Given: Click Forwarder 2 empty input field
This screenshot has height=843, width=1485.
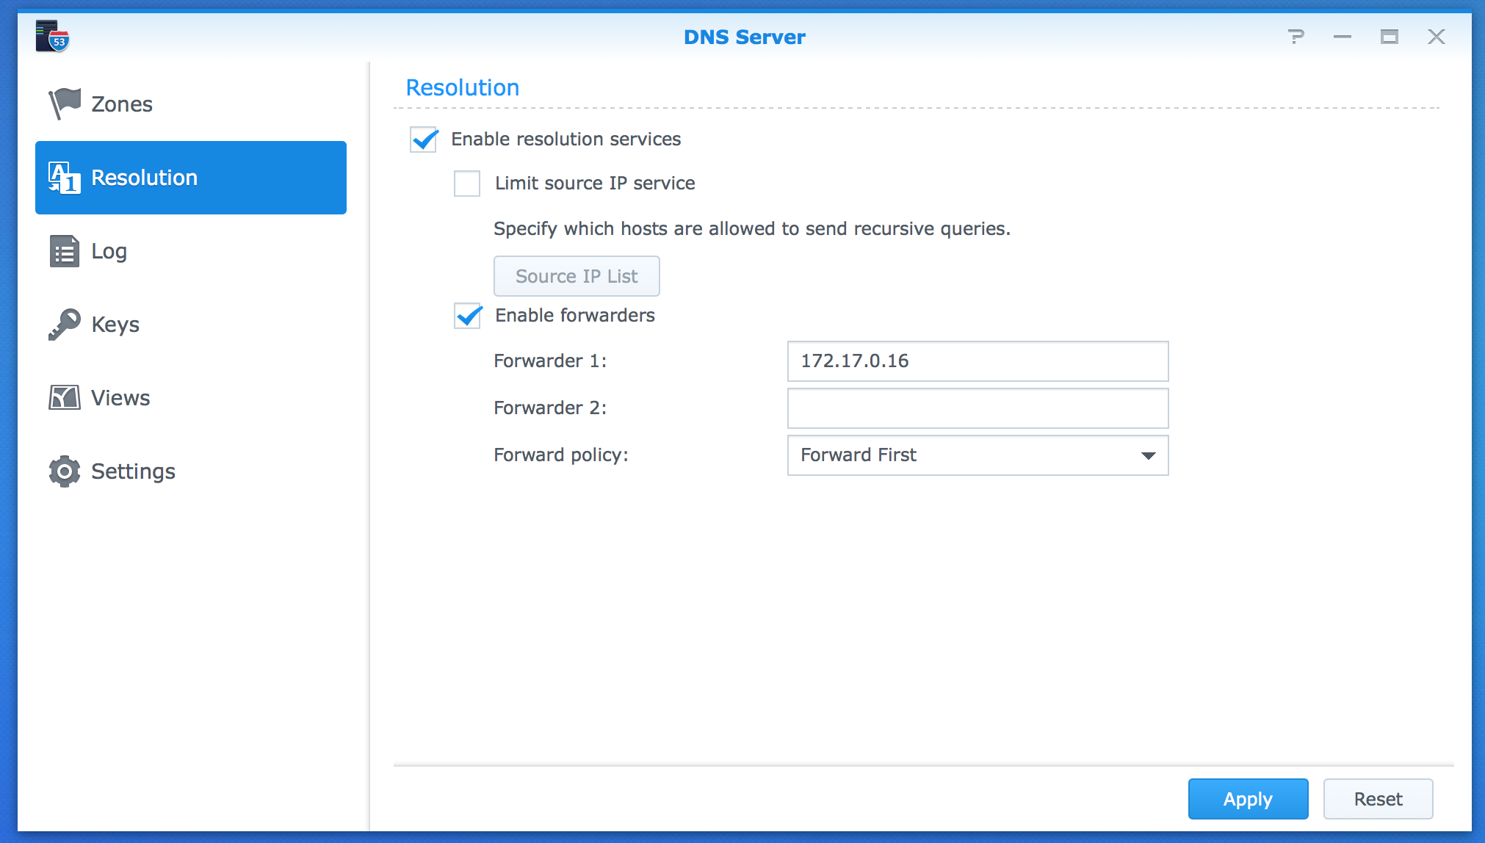Looking at the screenshot, I should 976,408.
